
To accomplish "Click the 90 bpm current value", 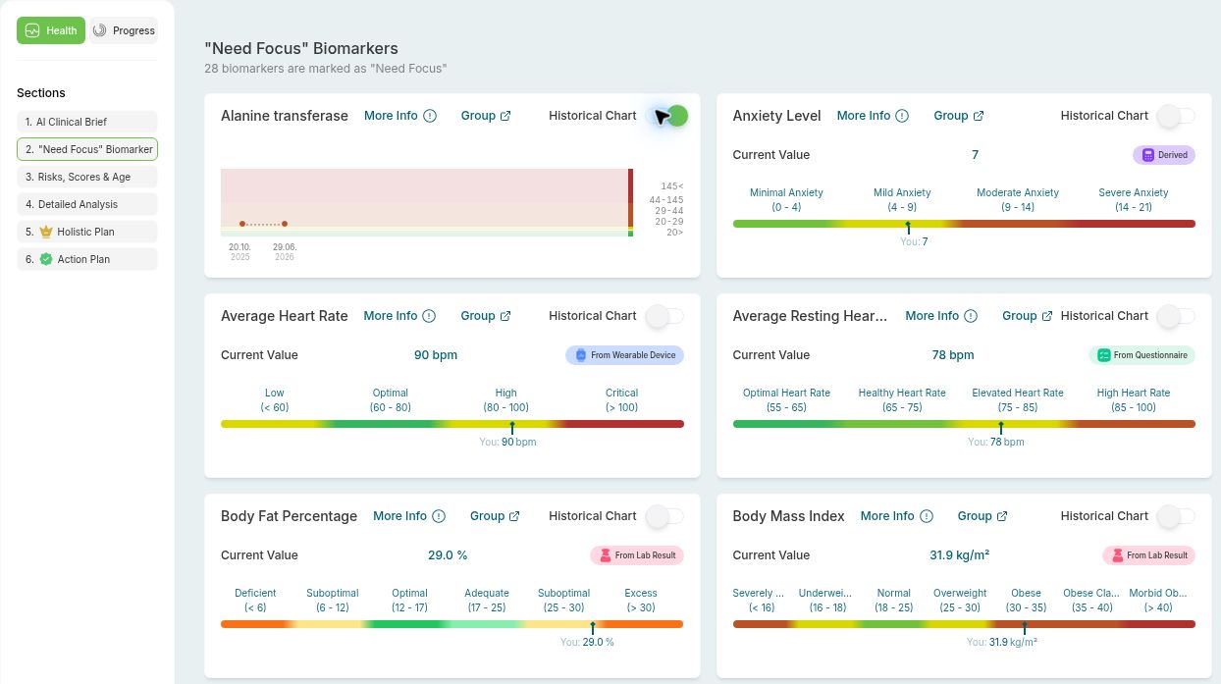I will [436, 355].
